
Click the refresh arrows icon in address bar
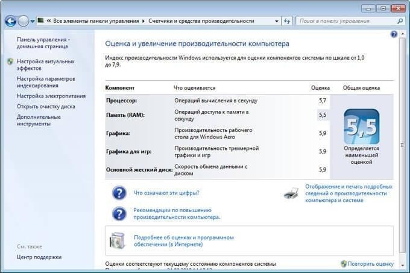coord(287,21)
